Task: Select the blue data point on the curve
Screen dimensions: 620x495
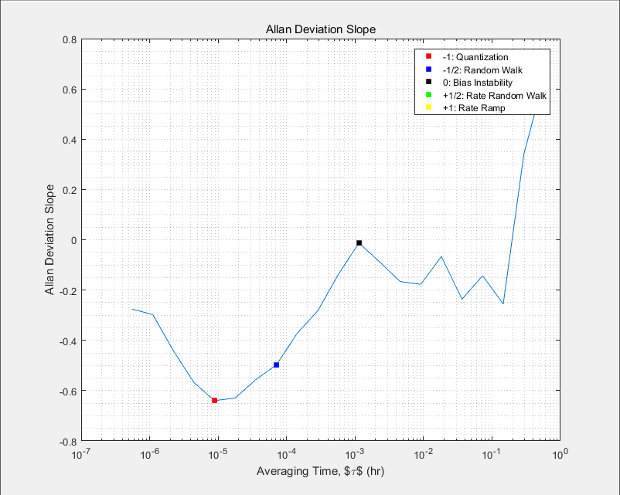Action: 276,364
